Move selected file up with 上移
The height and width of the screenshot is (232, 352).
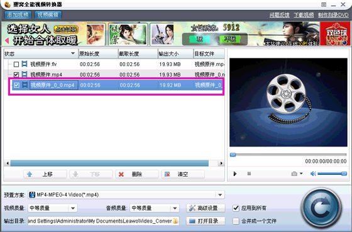45,174
